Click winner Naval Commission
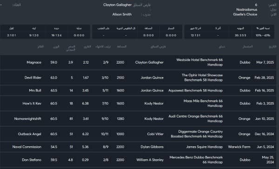 click(x=27, y=147)
